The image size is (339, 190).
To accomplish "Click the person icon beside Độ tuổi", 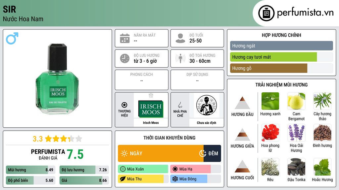I will [x=180, y=38].
